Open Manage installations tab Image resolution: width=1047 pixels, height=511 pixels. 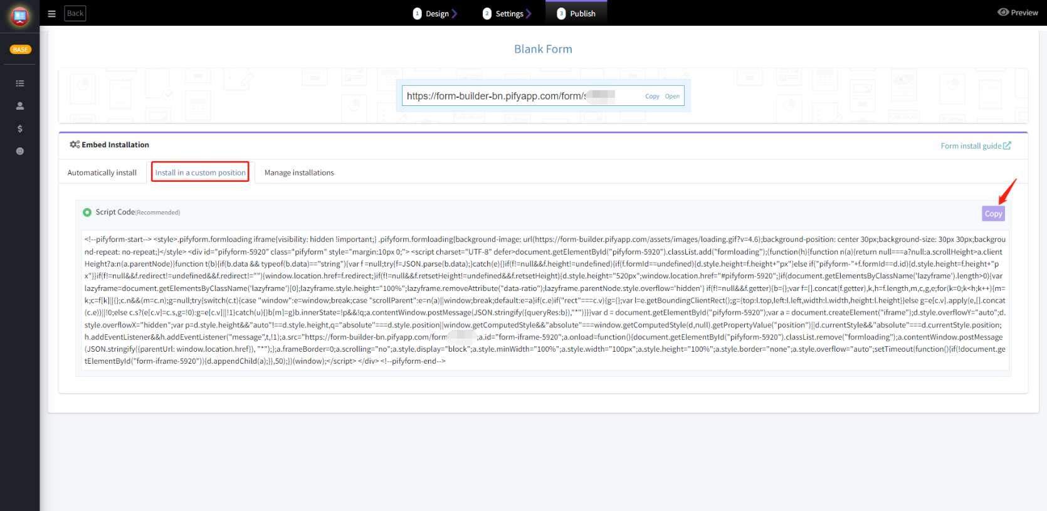(x=299, y=172)
